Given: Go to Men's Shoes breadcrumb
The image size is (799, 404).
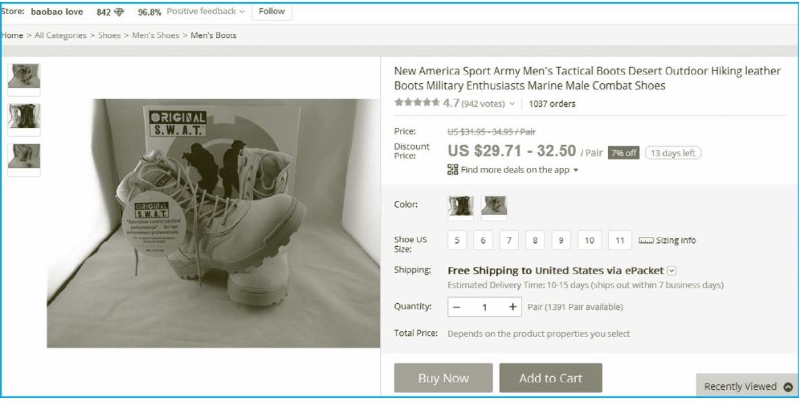Looking at the screenshot, I should (158, 35).
